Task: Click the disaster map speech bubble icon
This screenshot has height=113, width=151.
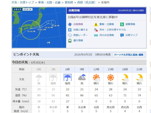Action: pyautogui.click(x=122, y=35)
